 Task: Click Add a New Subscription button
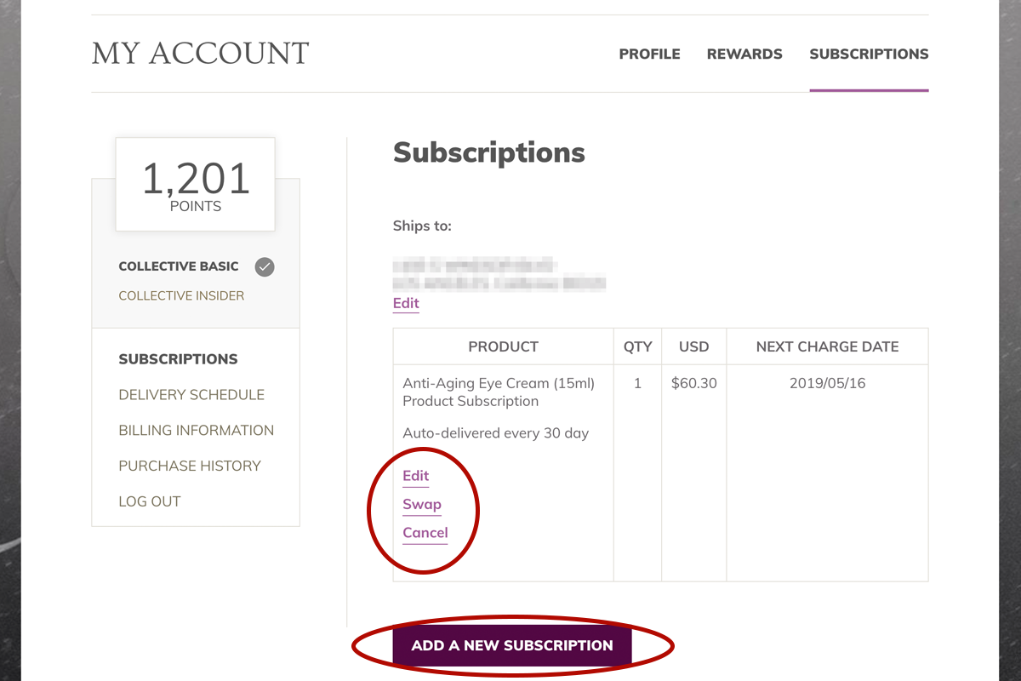512,645
